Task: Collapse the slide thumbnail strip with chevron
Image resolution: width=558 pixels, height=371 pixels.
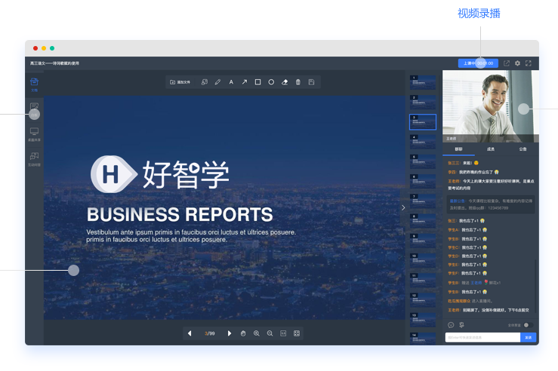Action: pos(403,208)
